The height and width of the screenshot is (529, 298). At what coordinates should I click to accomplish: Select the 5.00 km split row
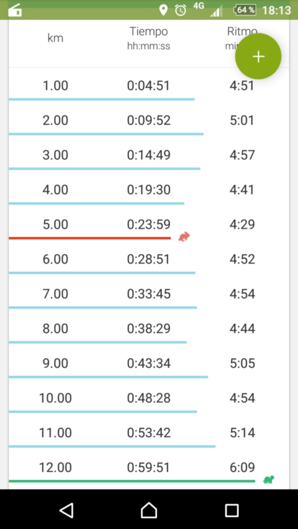point(149,224)
